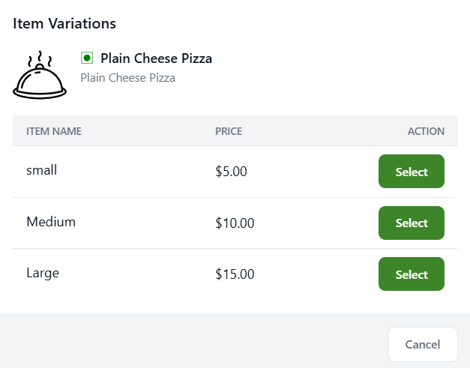Image resolution: width=470 pixels, height=368 pixels.
Task: Click the Price column header
Action: point(229,131)
